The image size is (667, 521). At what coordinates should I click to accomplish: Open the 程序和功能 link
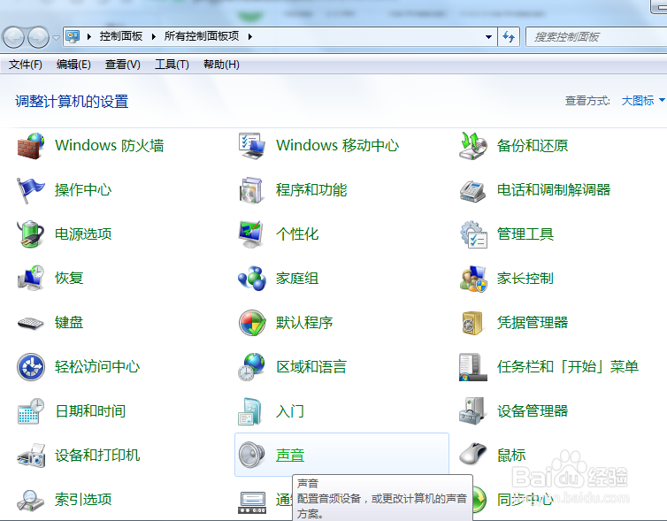pos(311,189)
